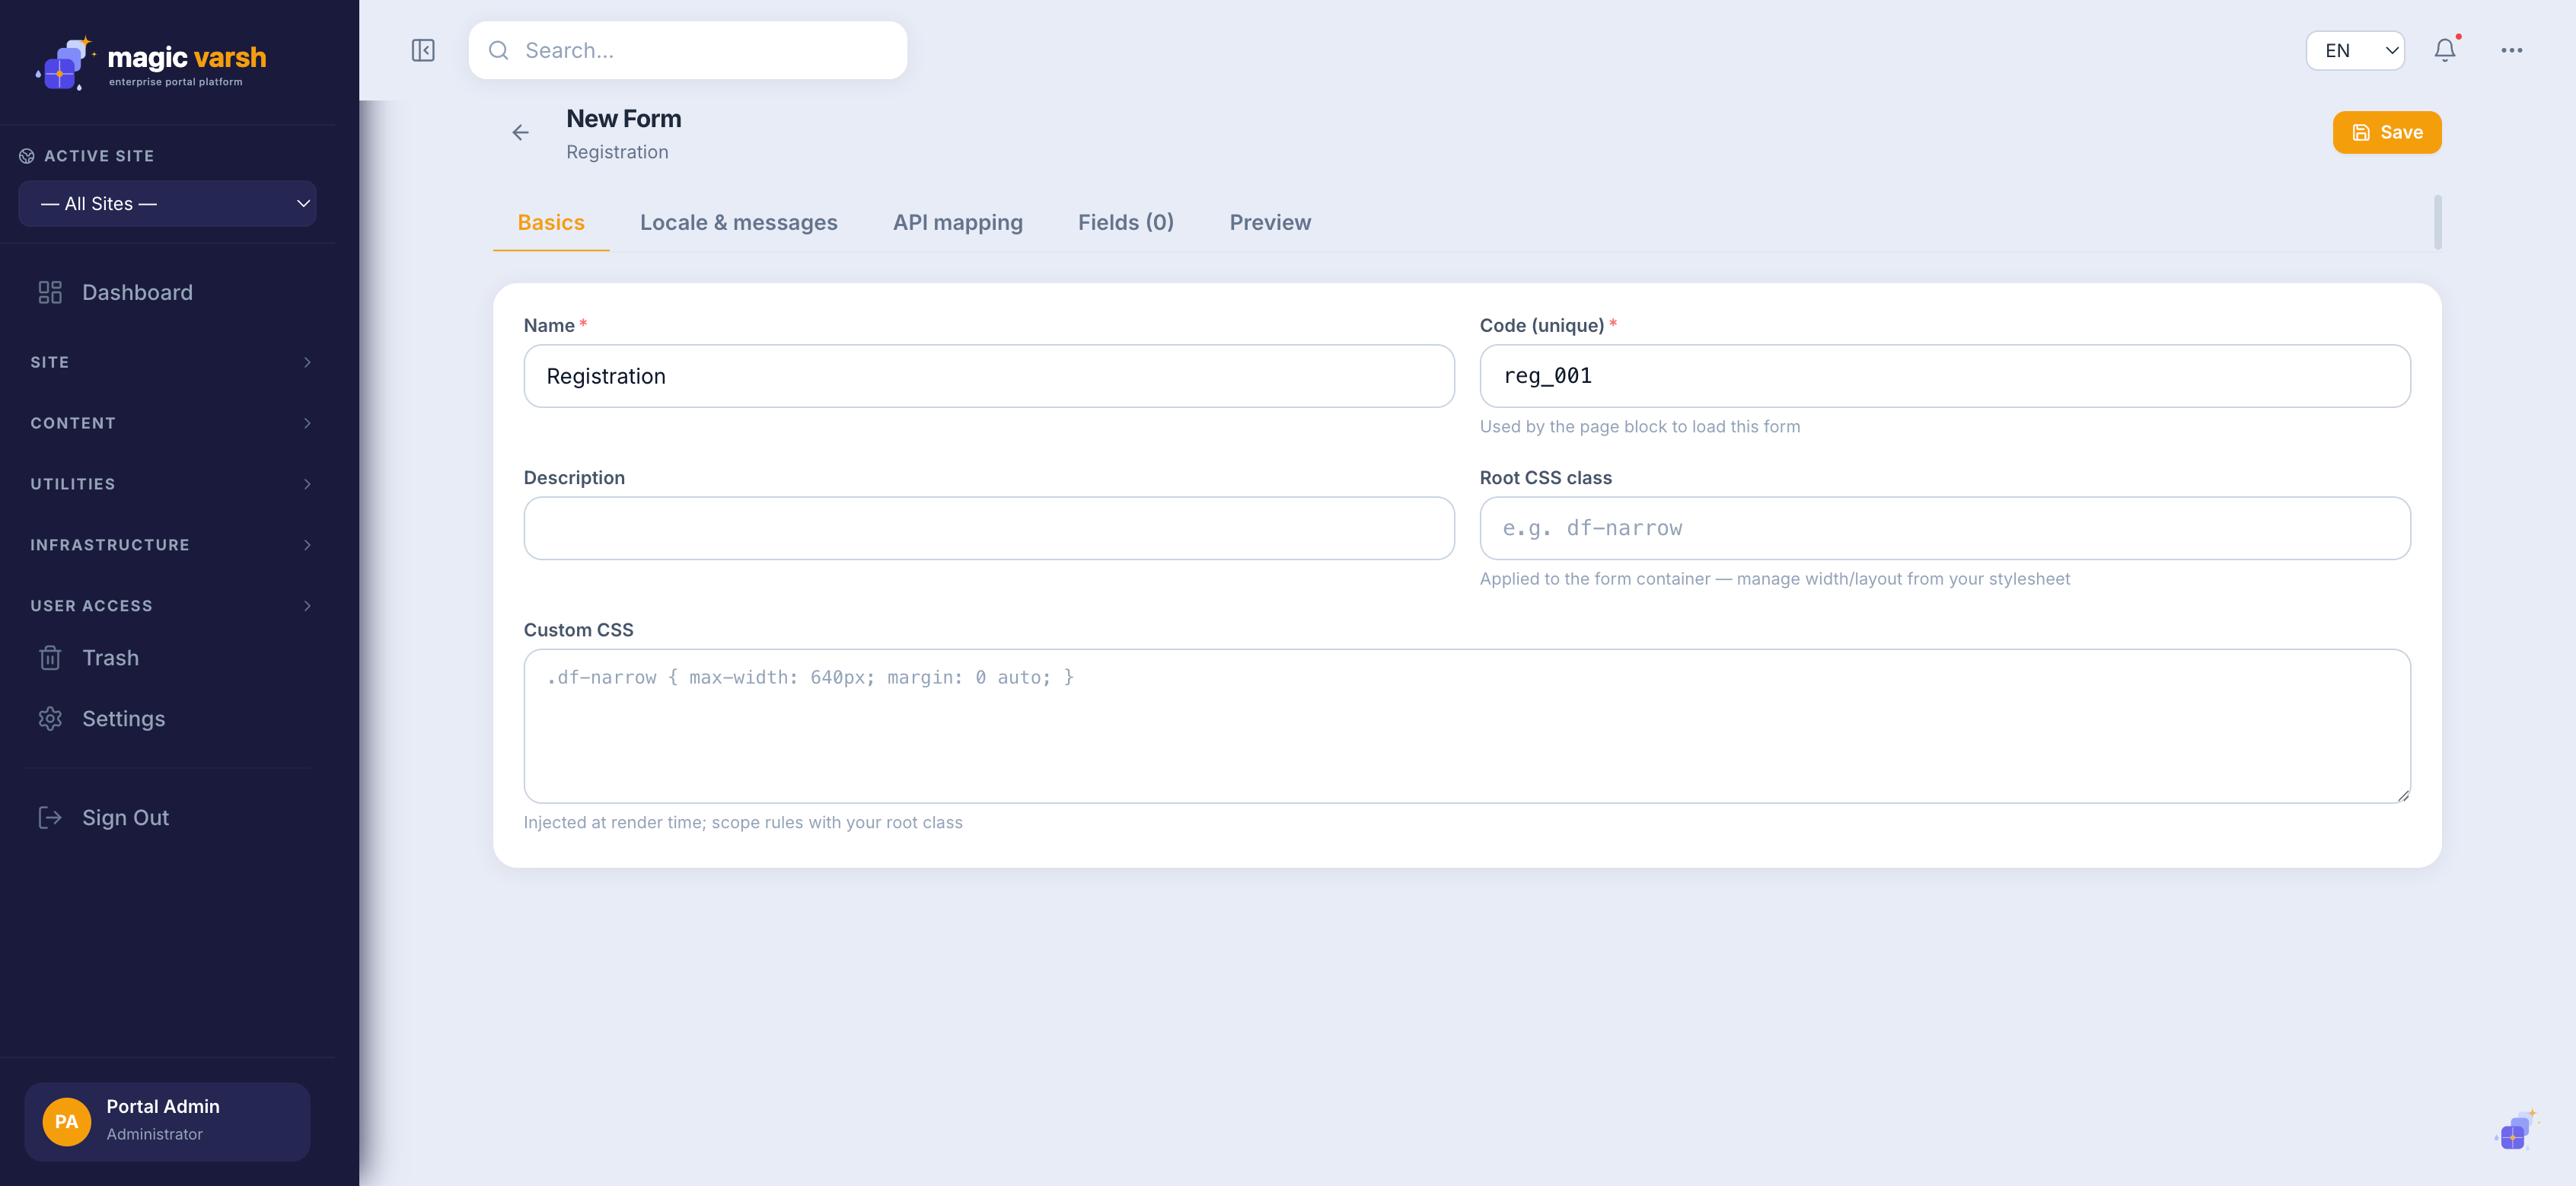Click the Settings gear icon

[50, 719]
